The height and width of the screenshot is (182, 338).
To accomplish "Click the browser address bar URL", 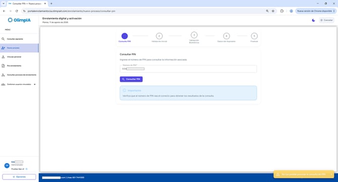I will tap(71, 11).
